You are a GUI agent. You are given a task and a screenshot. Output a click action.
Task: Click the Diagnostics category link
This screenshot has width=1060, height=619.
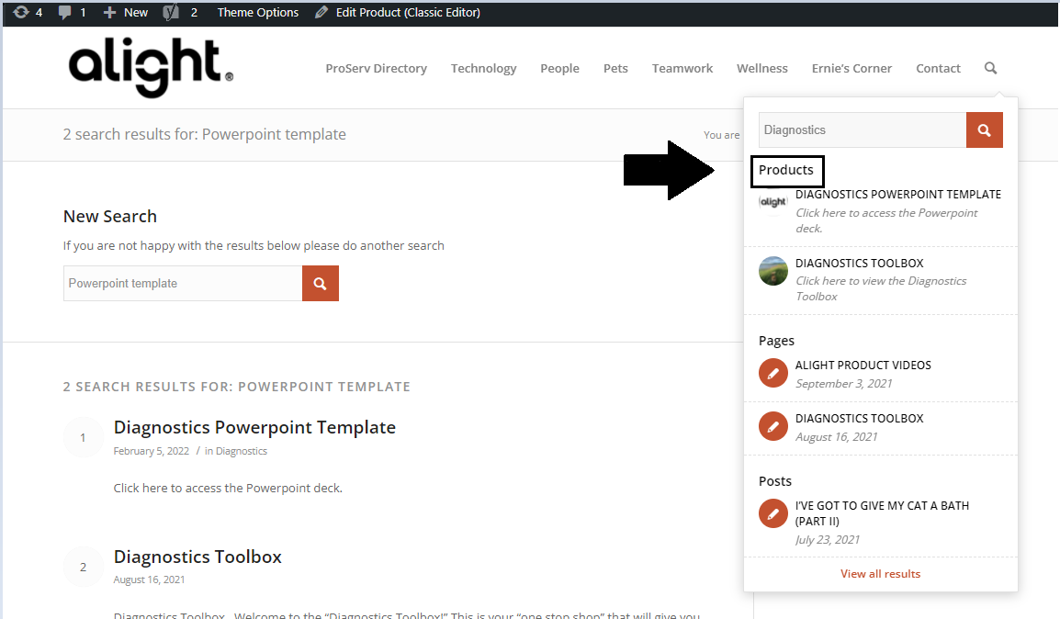coord(242,452)
